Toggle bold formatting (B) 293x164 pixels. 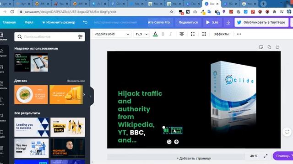pyautogui.click(x=163, y=34)
